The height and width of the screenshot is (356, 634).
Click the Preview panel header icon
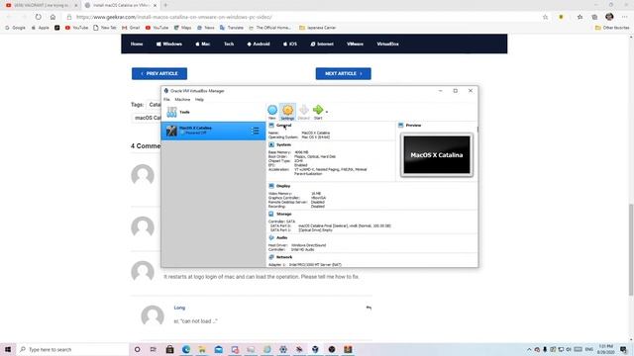pyautogui.click(x=400, y=126)
